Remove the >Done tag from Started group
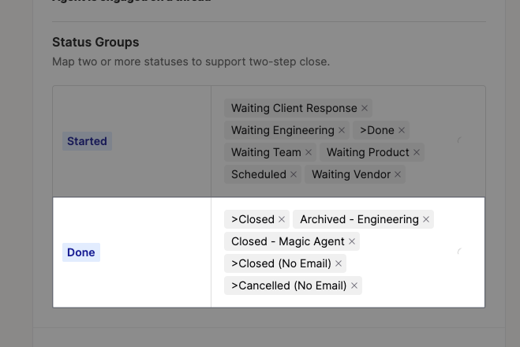 click(x=402, y=130)
